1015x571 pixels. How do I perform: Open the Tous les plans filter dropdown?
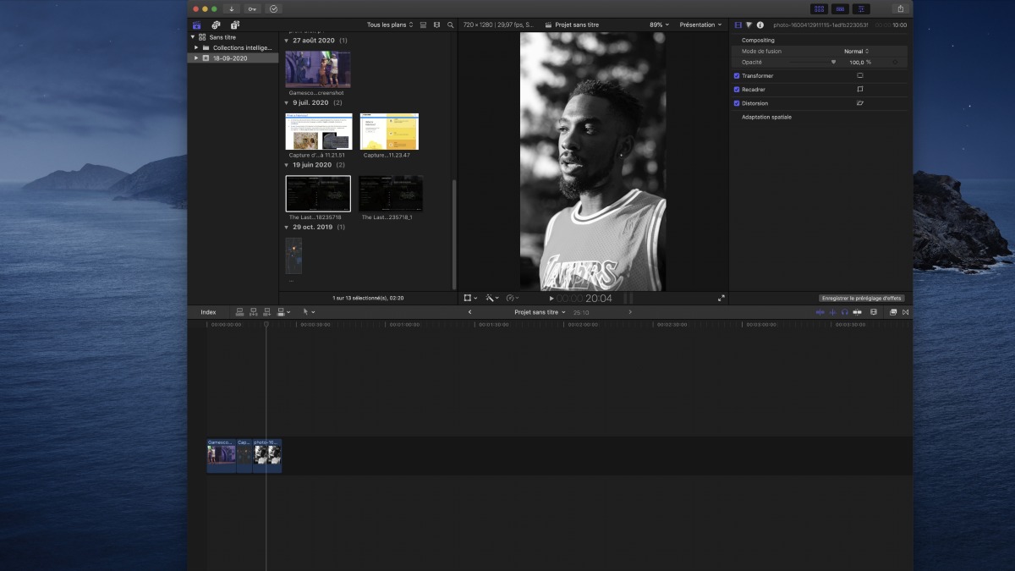(390, 25)
